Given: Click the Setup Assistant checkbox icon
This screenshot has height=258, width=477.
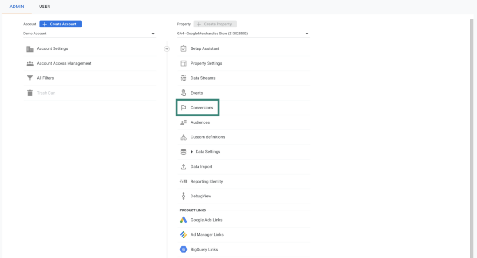Looking at the screenshot, I should coord(184,48).
